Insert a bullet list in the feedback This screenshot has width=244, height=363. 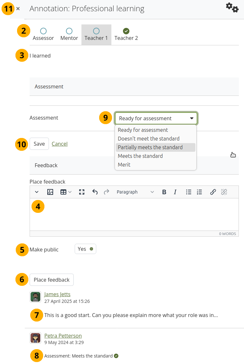coord(189,192)
